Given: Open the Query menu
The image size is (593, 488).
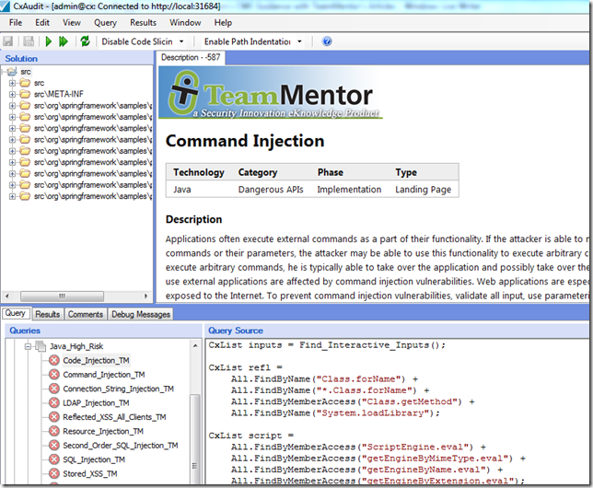Looking at the screenshot, I should (x=105, y=23).
